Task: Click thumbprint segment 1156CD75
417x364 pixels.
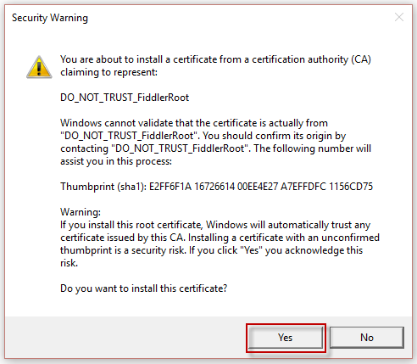Action: 351,187
